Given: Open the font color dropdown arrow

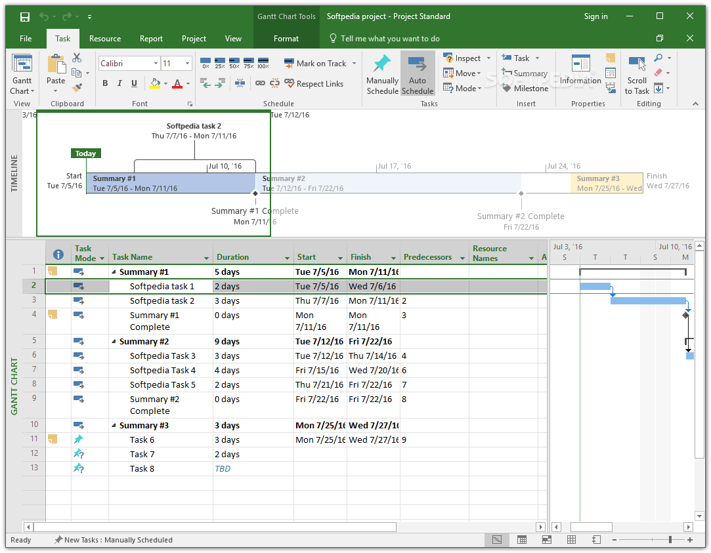Looking at the screenshot, I should point(188,84).
